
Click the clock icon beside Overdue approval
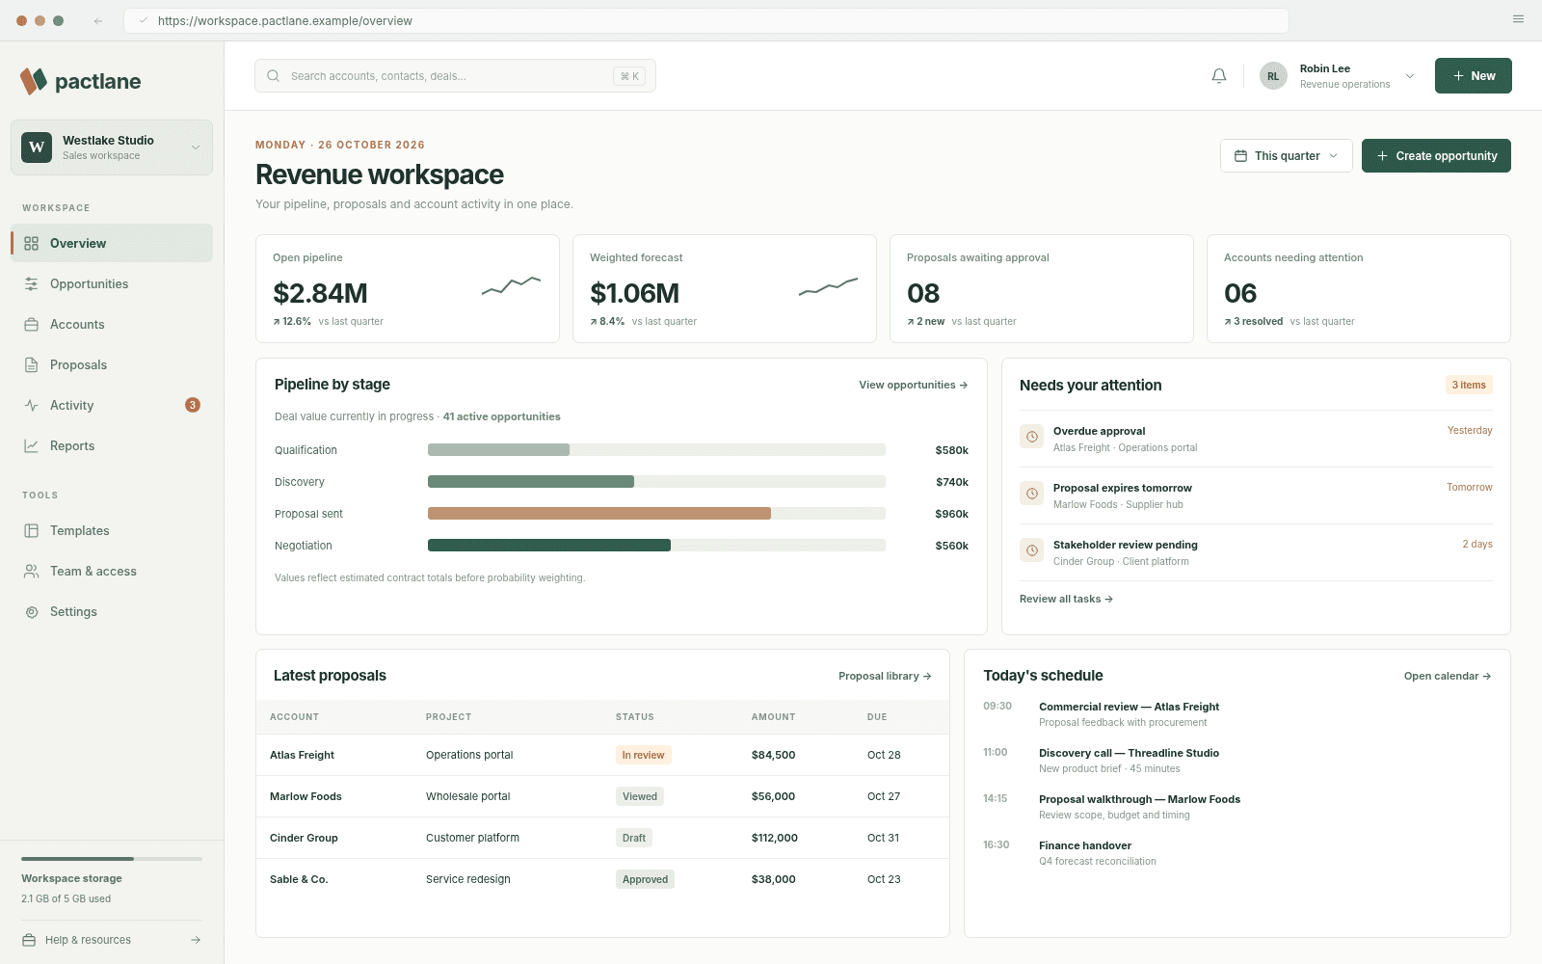tap(1032, 437)
